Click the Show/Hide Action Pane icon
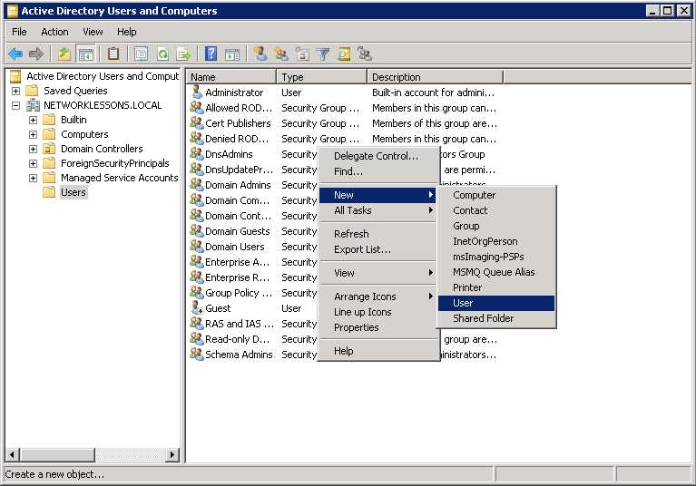 point(232,54)
